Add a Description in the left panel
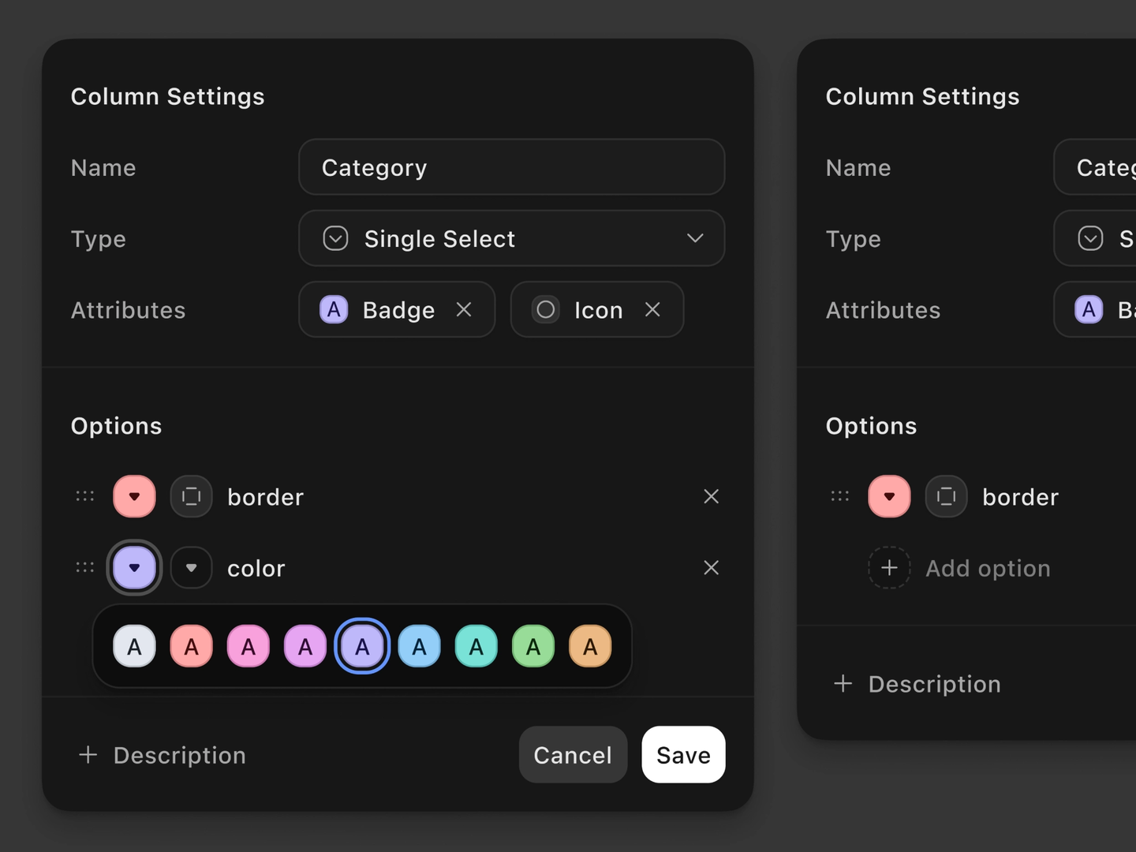Screen dimensions: 1136x852 (x=163, y=755)
